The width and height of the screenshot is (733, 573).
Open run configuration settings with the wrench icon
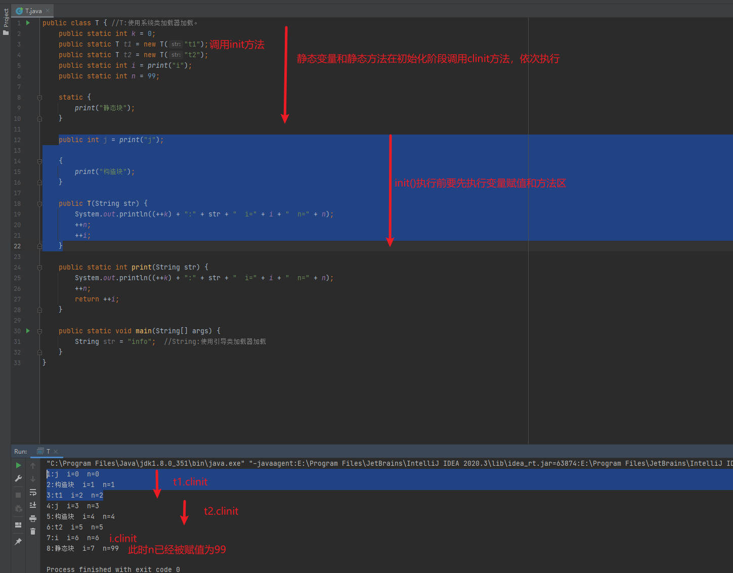coord(18,478)
